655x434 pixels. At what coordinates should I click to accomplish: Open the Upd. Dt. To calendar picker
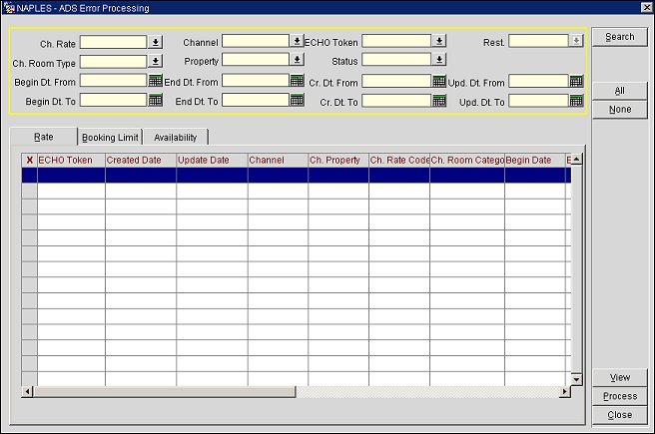point(576,100)
